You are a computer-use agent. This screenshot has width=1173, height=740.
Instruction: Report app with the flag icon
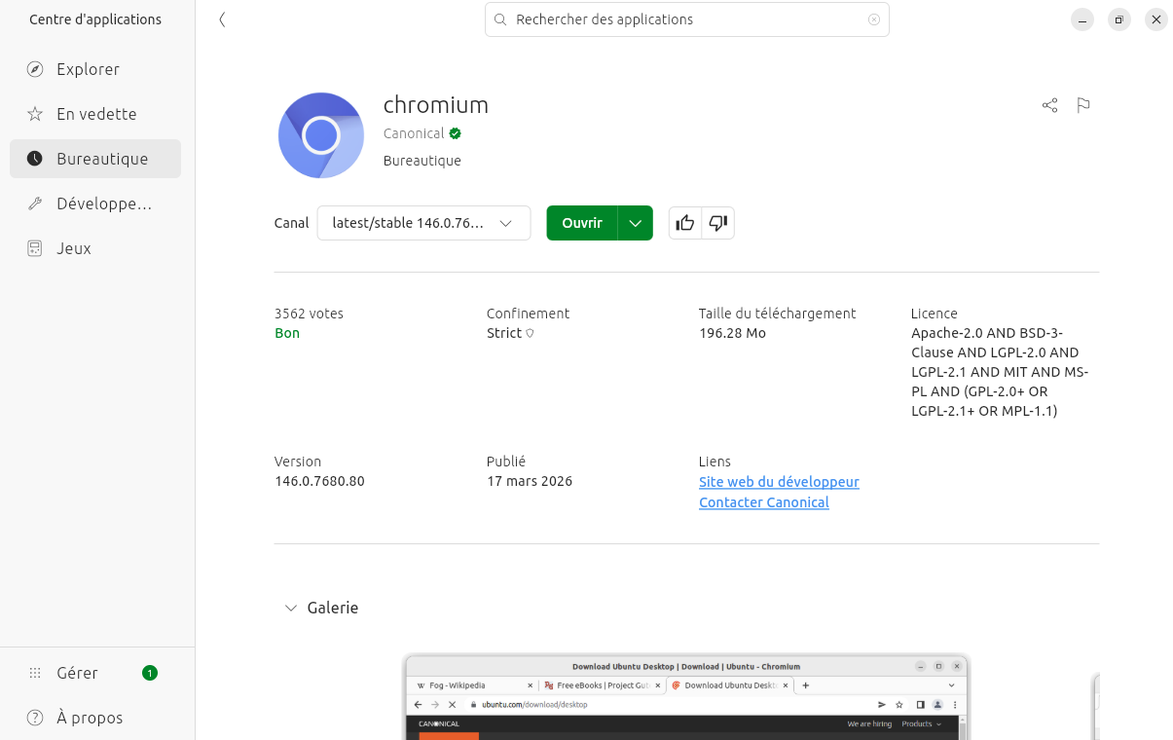click(x=1083, y=105)
